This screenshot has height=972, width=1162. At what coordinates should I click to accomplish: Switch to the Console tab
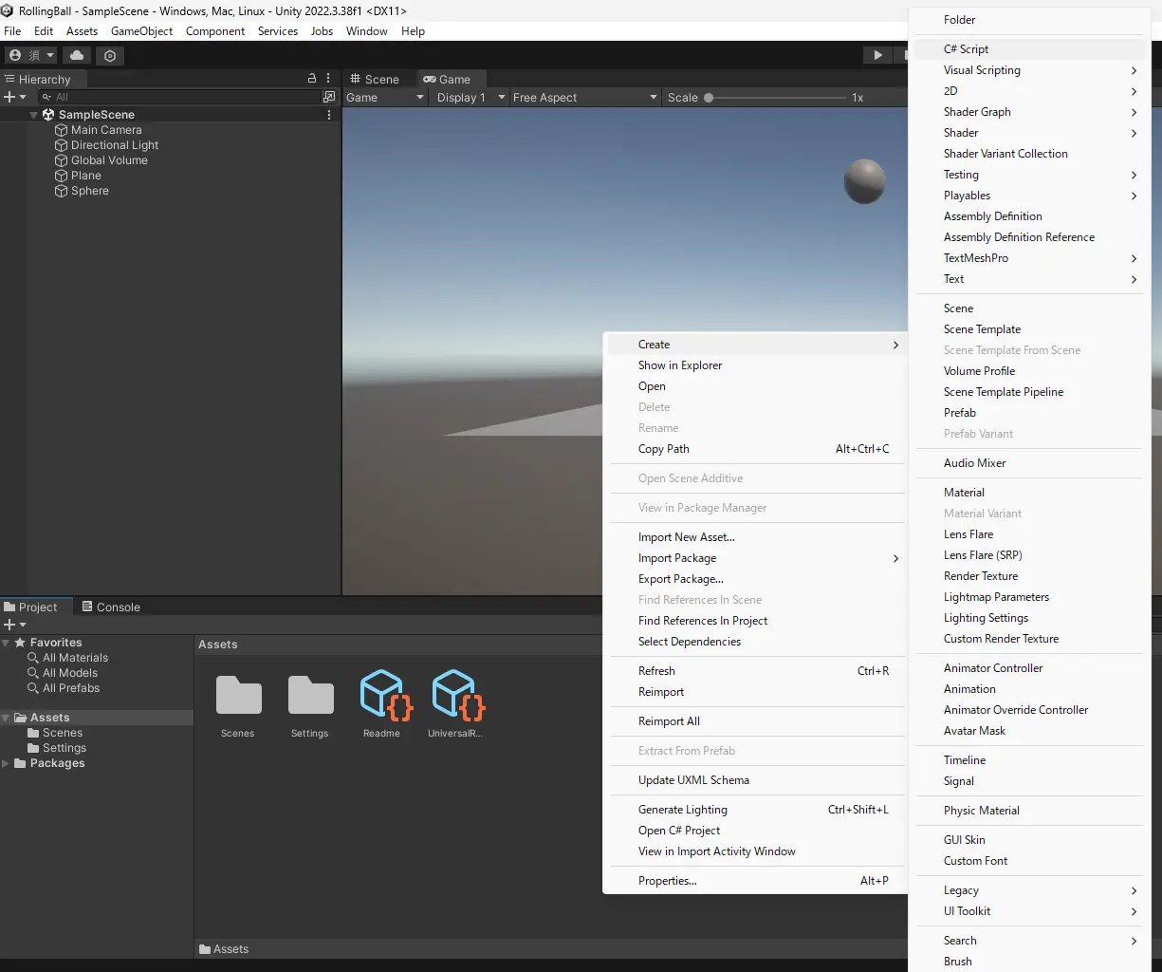(x=111, y=607)
